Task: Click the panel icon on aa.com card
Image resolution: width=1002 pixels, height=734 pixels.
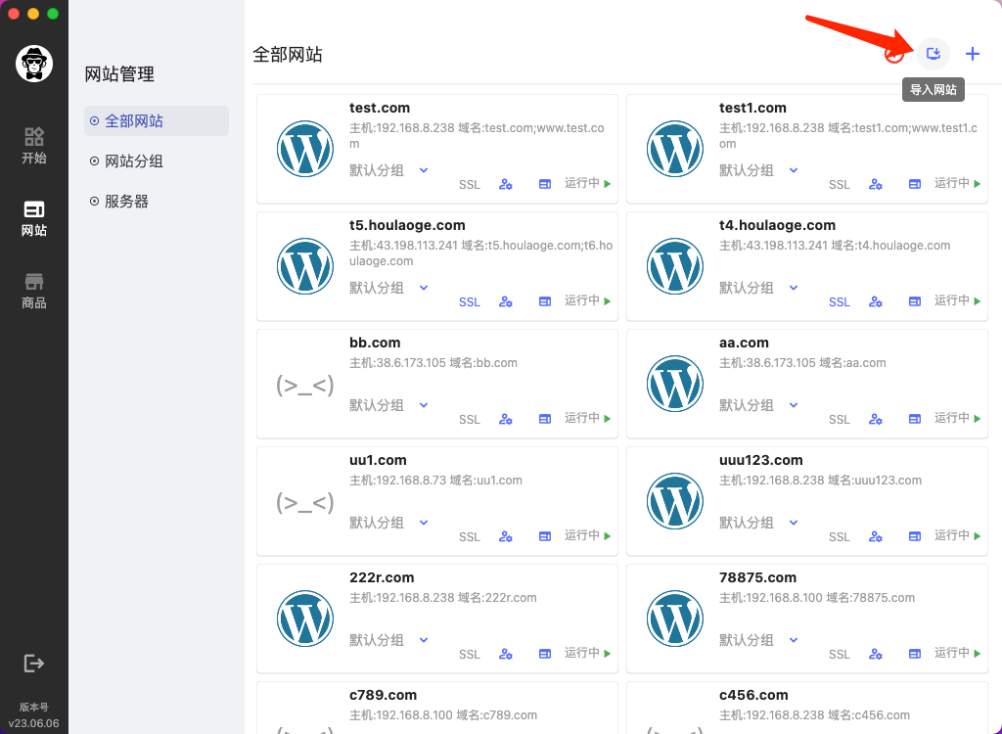Action: coord(915,419)
